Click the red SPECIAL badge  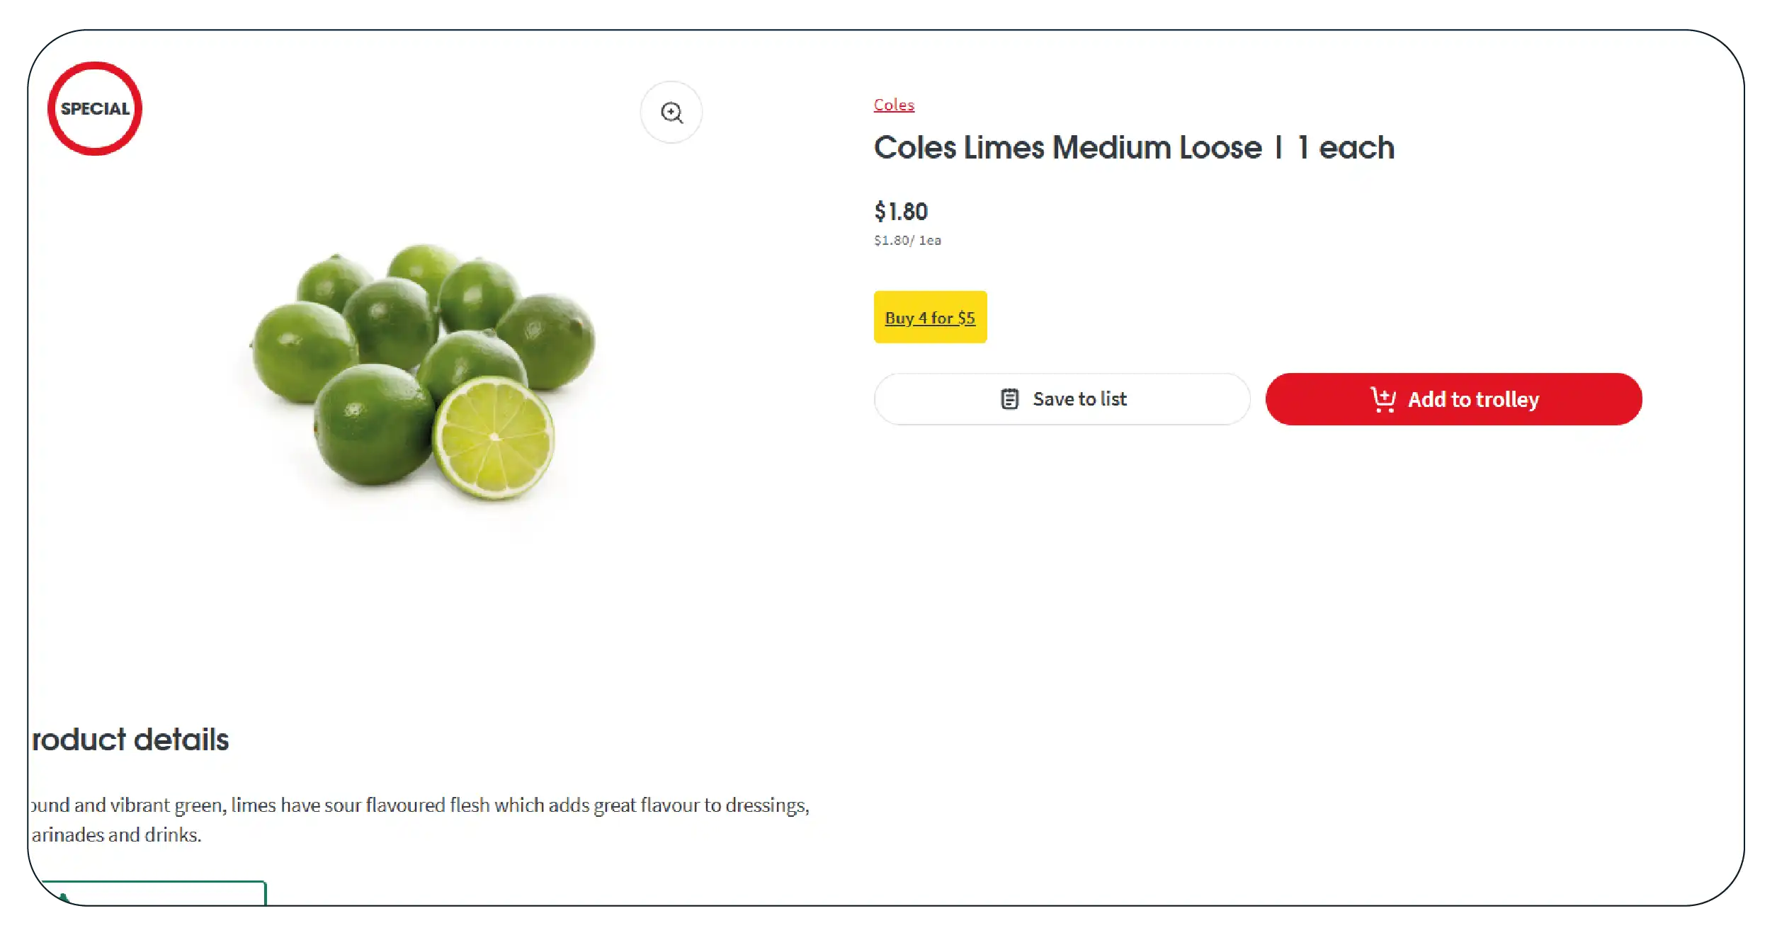point(95,108)
